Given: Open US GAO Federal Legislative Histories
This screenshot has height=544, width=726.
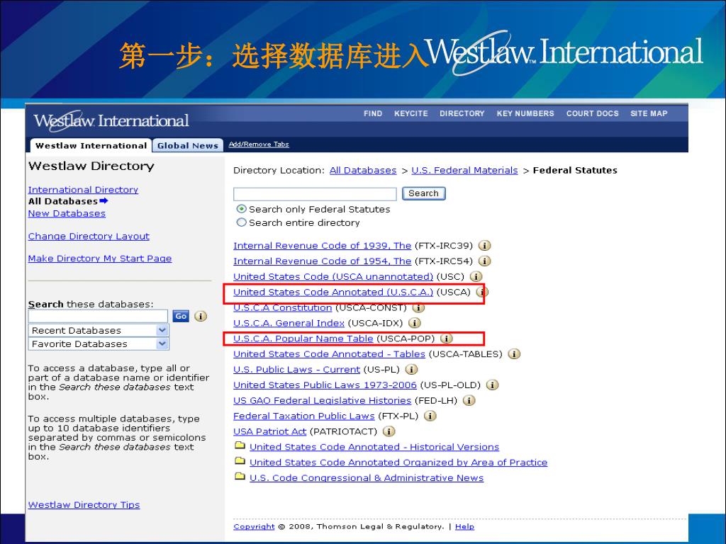Looking at the screenshot, I should [323, 401].
